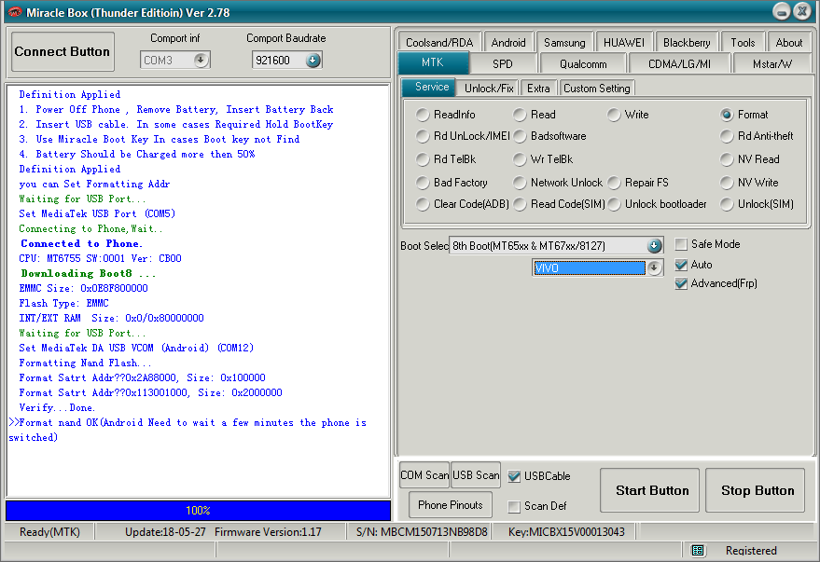Switch to the Unlock/Fix sub-tab

click(489, 89)
